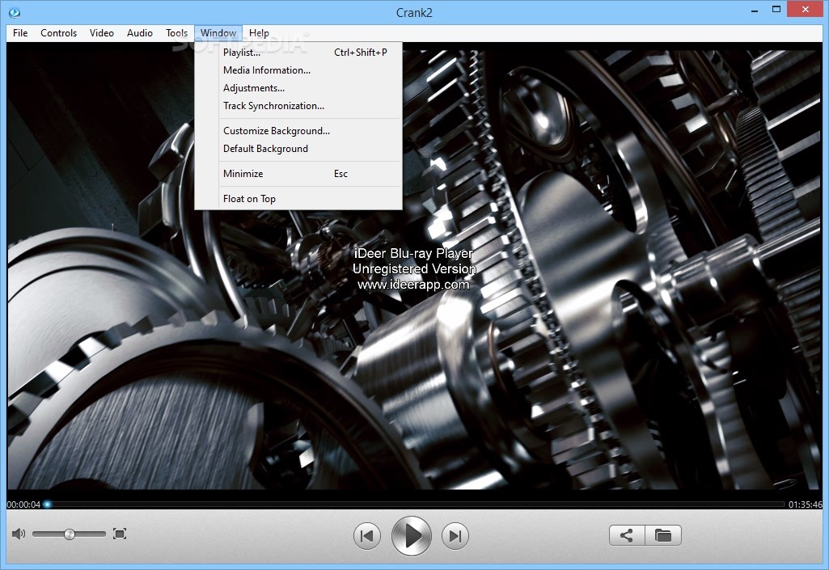
Task: Select Media Information... menu entry
Action: pyautogui.click(x=298, y=70)
